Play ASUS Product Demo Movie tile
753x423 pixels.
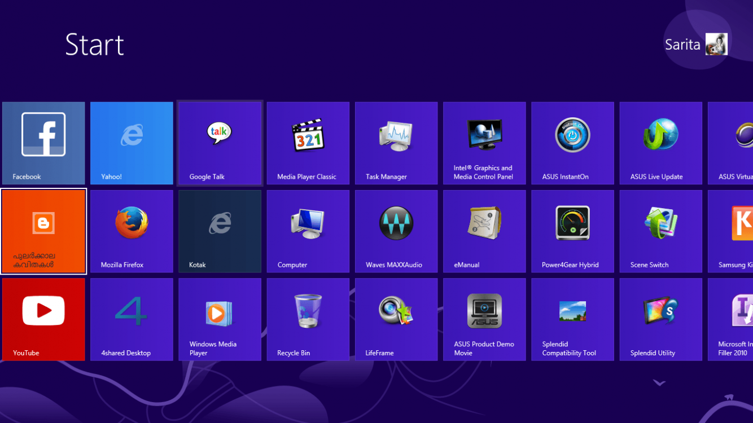(x=484, y=319)
